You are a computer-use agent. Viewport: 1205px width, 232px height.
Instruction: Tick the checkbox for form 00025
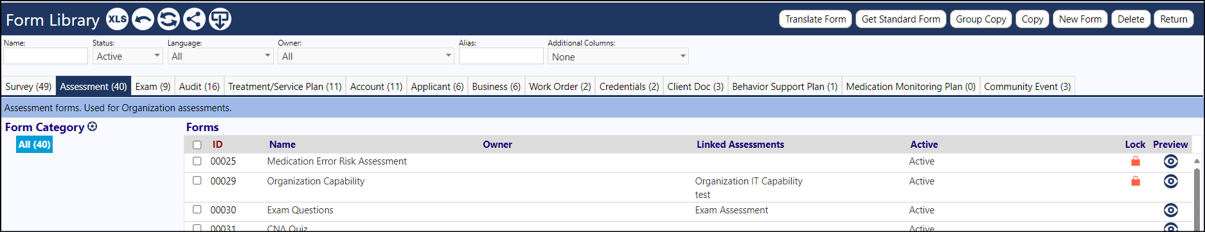197,161
